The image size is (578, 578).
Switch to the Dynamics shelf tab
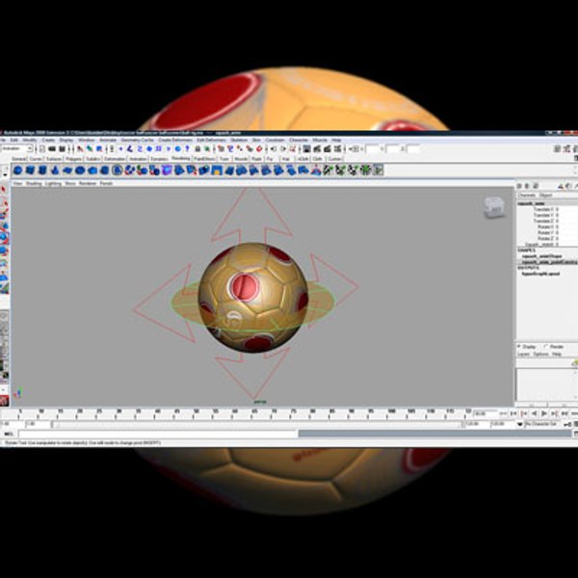[159, 159]
